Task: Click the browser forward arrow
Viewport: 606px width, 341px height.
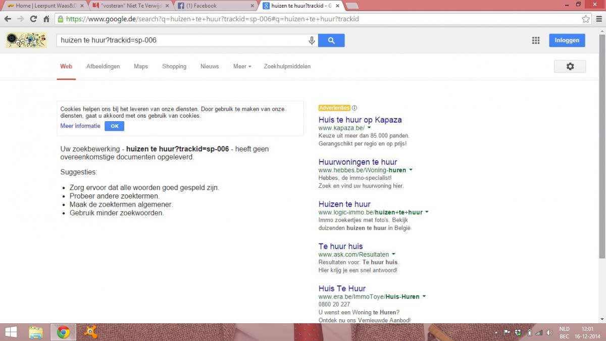Action: pyautogui.click(x=21, y=19)
